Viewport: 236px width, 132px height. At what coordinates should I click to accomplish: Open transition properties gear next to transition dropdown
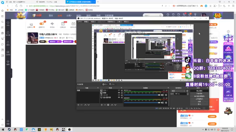click(x=187, y=91)
